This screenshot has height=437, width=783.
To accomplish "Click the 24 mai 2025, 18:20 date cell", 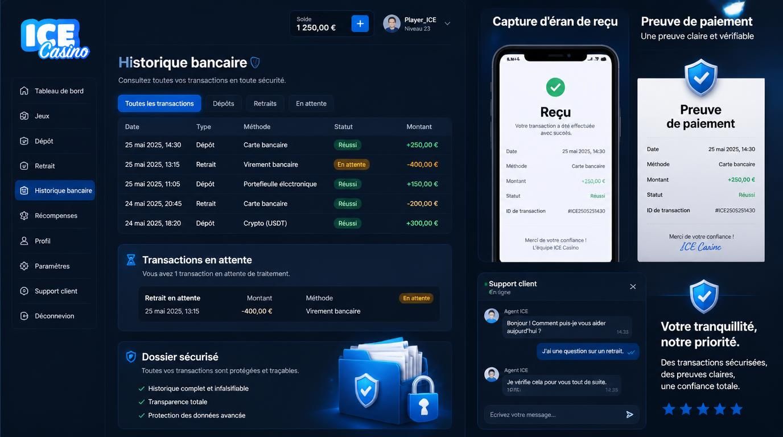I will [x=153, y=223].
